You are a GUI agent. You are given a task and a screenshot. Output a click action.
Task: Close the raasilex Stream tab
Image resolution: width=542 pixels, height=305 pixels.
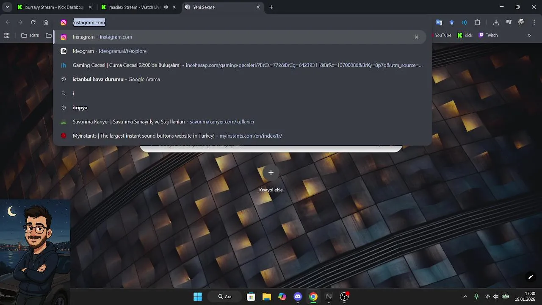(x=174, y=7)
